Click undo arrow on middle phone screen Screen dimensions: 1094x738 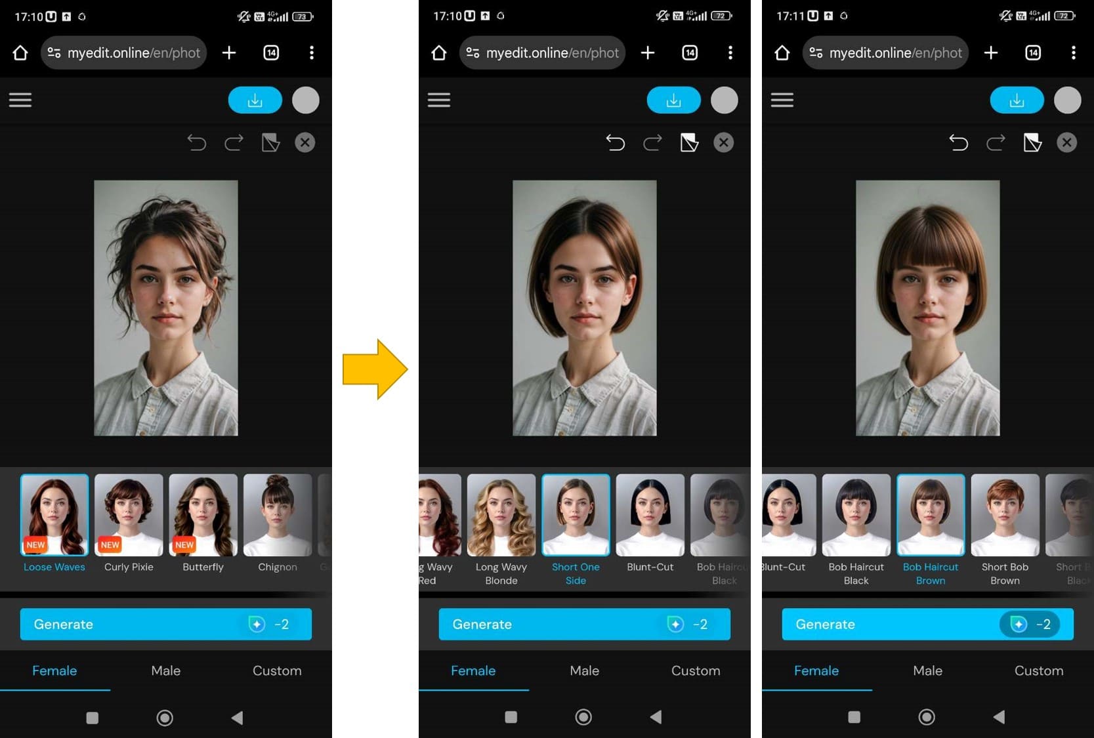coord(615,142)
